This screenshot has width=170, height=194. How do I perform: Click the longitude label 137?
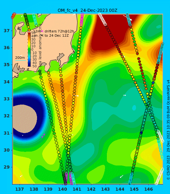(x=19, y=189)
